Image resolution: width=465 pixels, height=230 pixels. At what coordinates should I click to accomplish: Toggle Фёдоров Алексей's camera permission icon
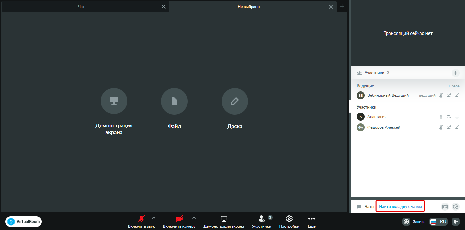click(x=449, y=127)
